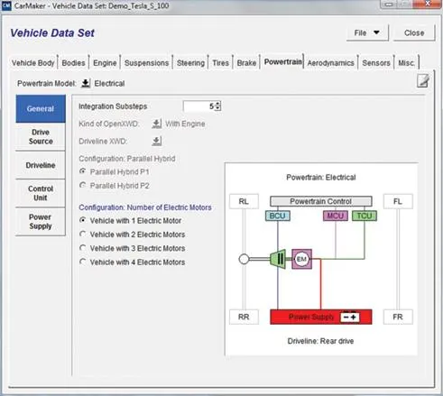This screenshot has height=396, width=443.
Task: Click the Integration Substeps value field
Action: (199, 106)
